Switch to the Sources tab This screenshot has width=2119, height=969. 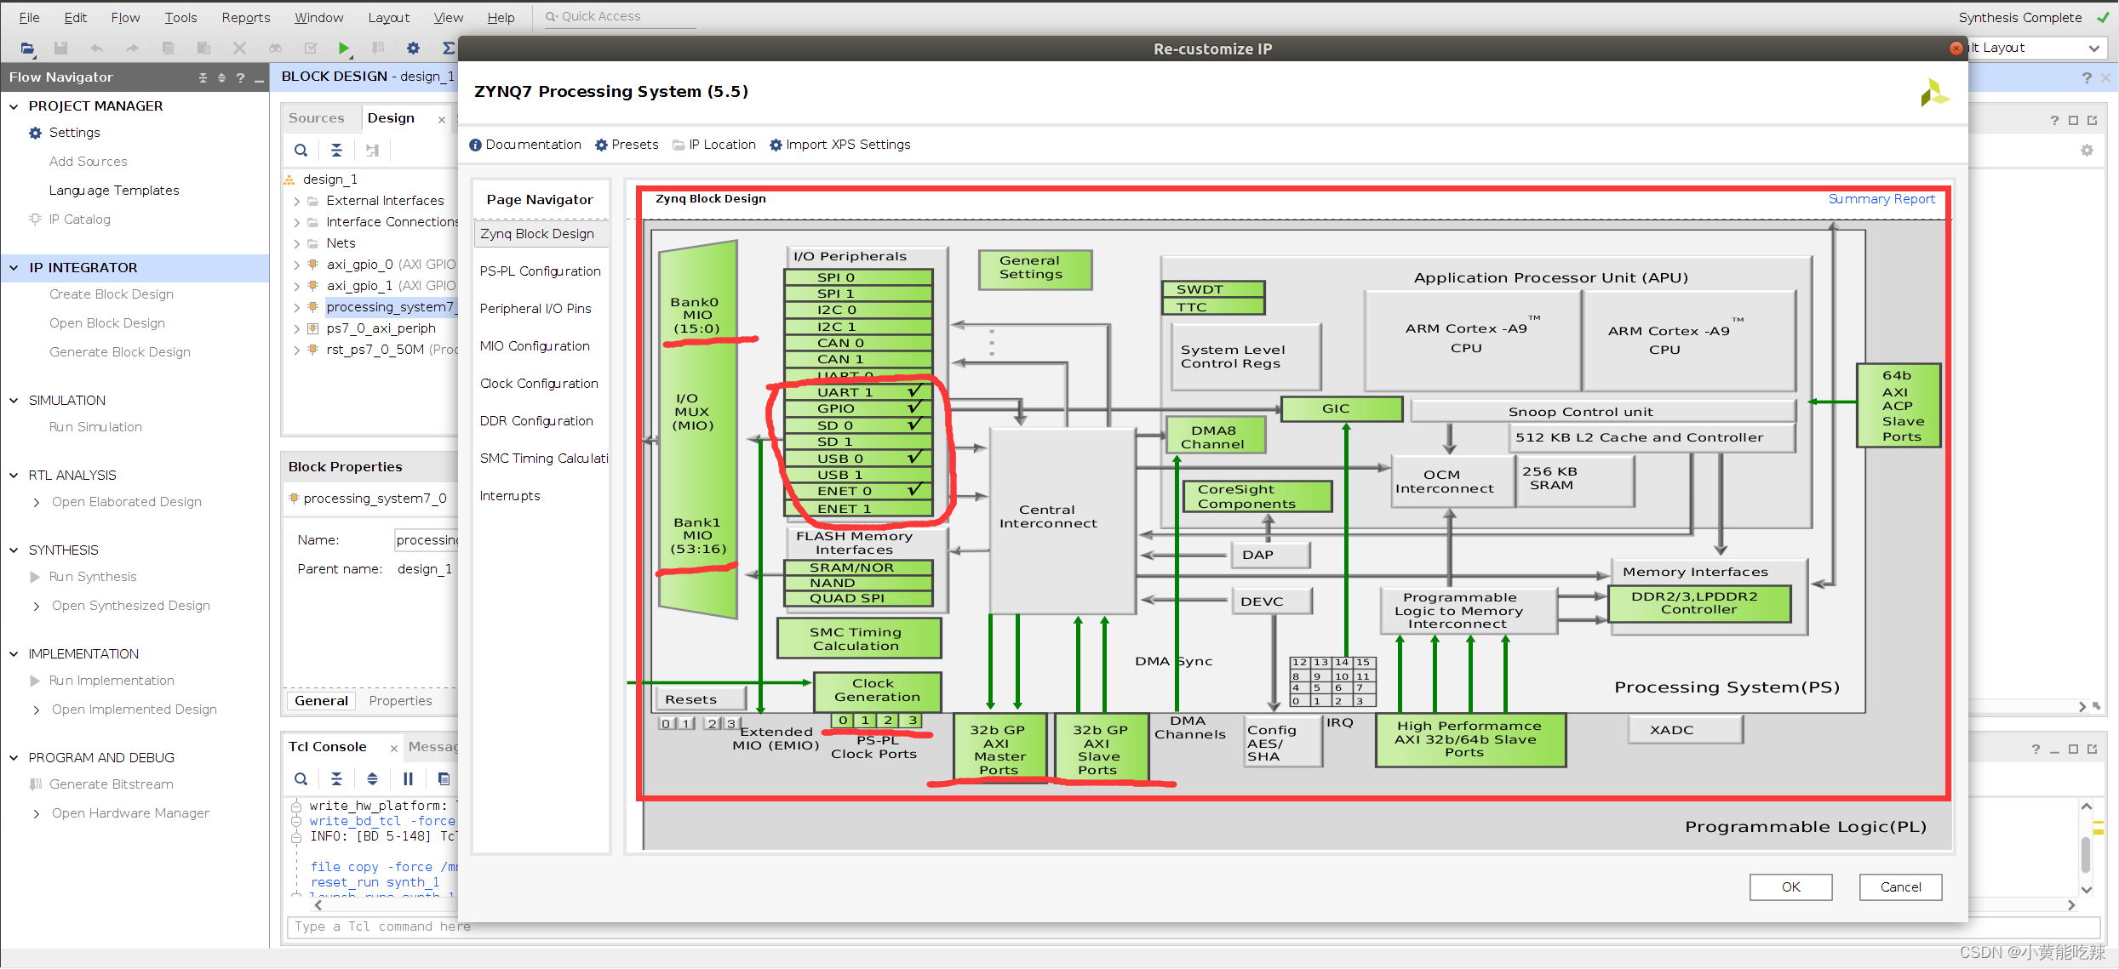pos(316,118)
